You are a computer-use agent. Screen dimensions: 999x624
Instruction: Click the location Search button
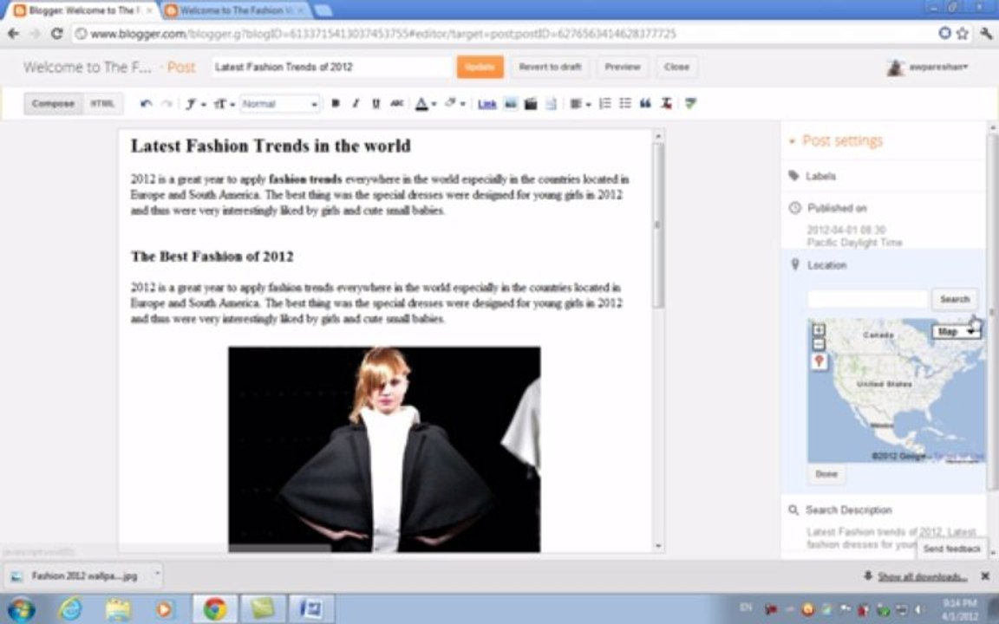[955, 299]
